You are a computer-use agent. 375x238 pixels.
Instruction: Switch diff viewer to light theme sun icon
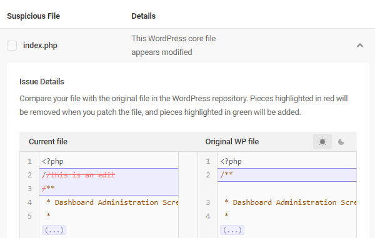point(322,142)
